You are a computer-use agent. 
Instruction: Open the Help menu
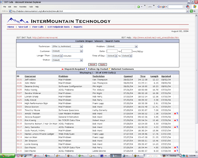click(x=37, y=7)
